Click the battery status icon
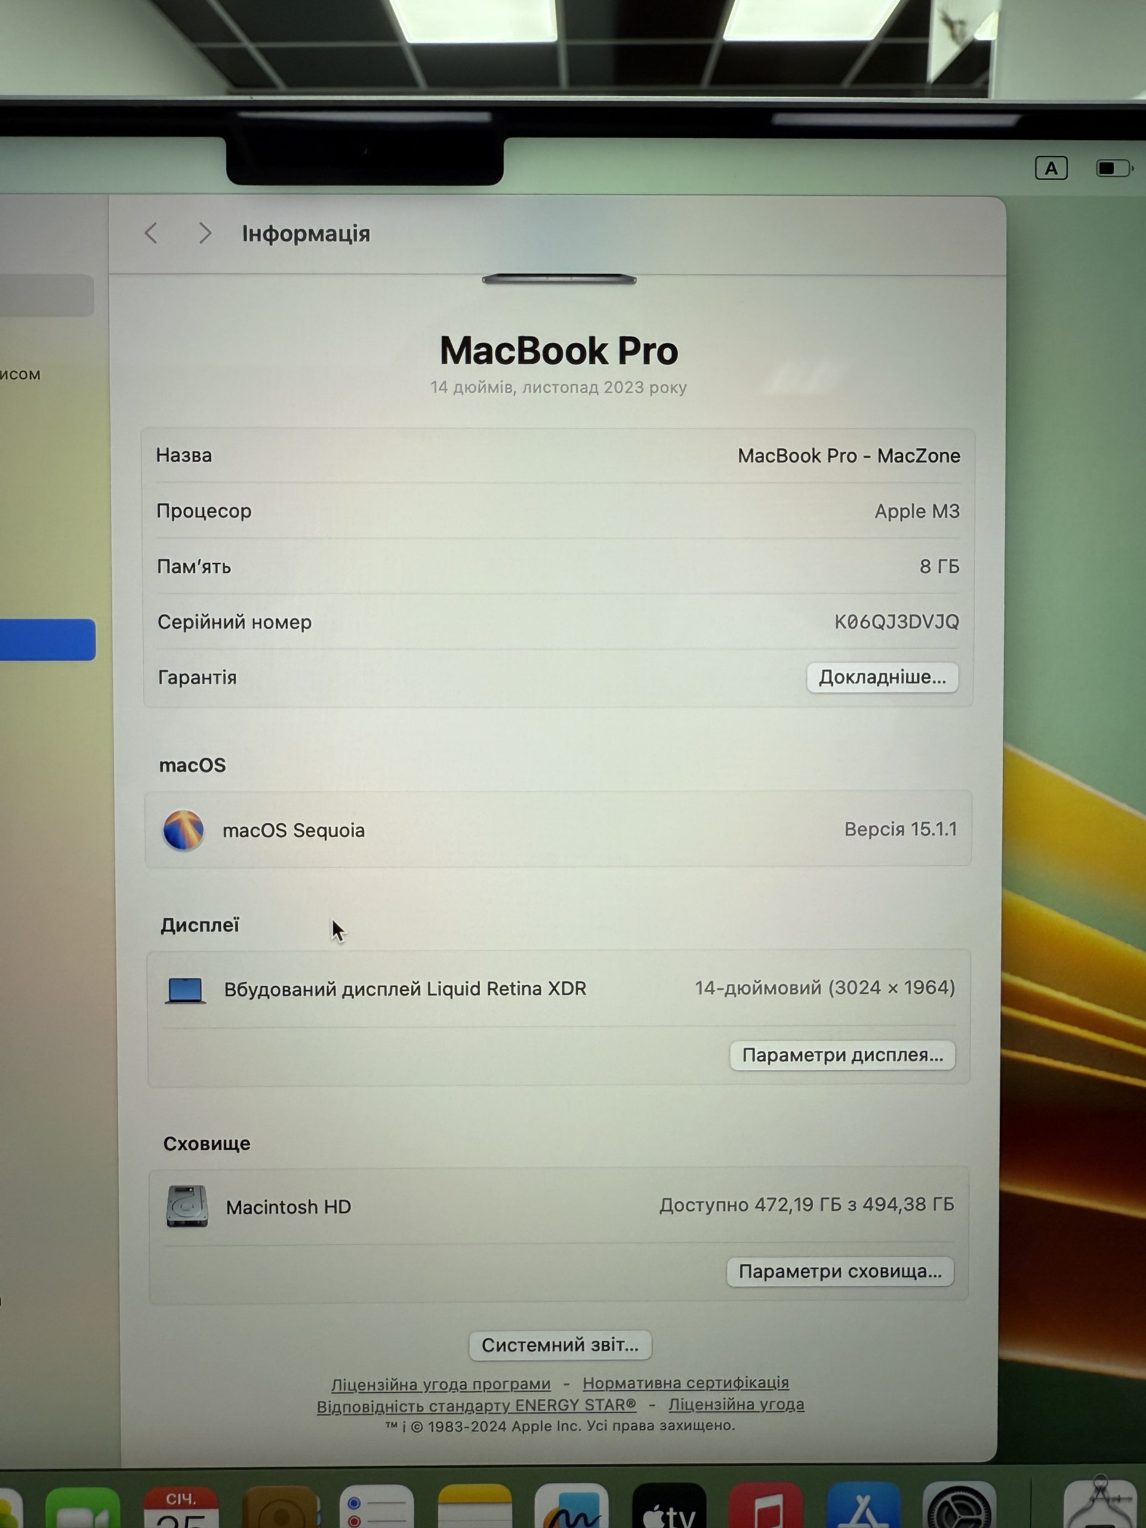 click(x=1114, y=168)
